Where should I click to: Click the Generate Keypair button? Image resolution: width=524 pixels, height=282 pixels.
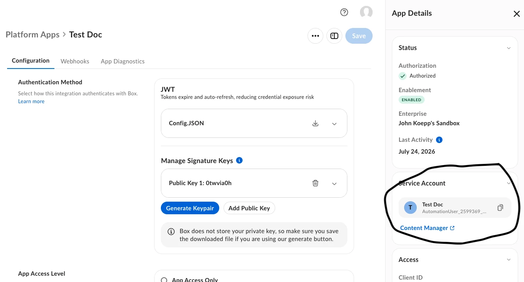pos(190,208)
